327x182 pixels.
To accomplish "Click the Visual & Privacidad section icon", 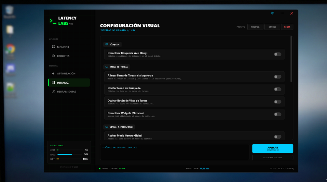I will pyautogui.click(x=107, y=127).
